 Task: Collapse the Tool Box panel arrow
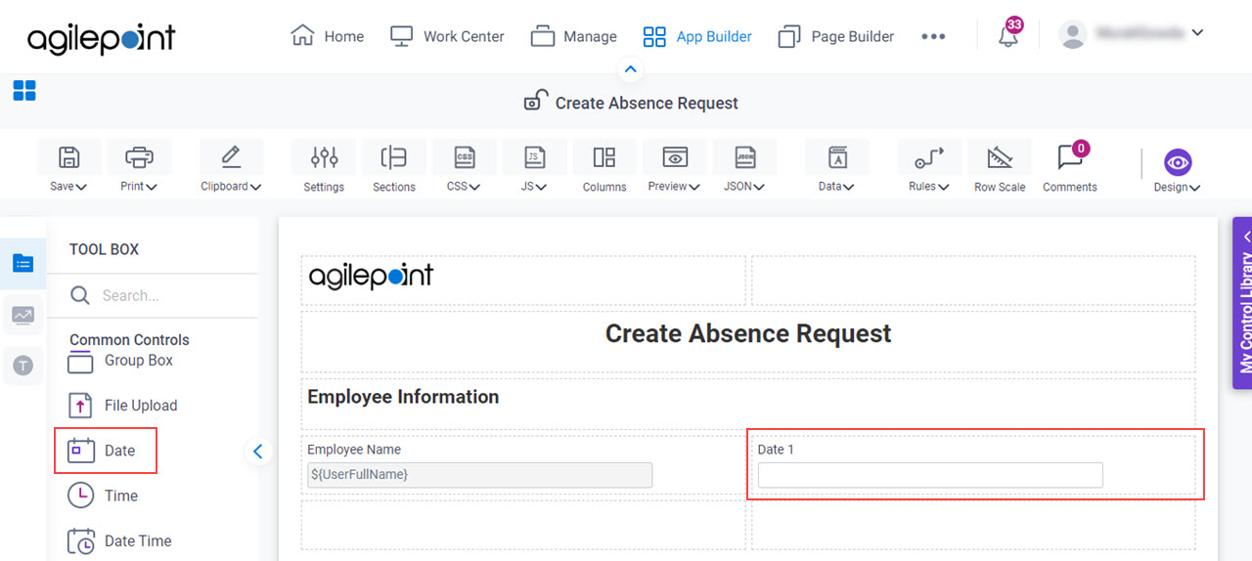pyautogui.click(x=258, y=451)
